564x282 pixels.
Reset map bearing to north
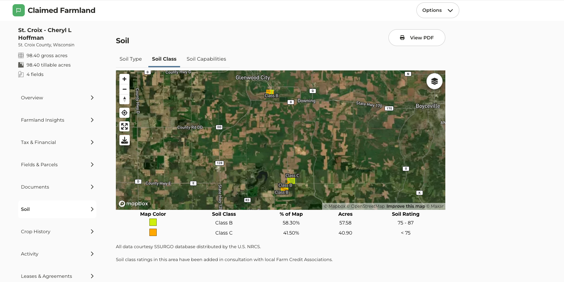click(x=125, y=99)
